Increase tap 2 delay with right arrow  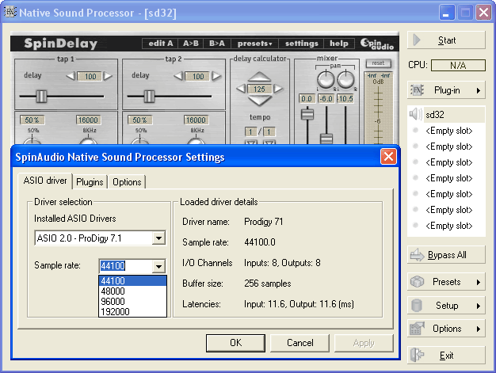pyautogui.click(x=216, y=76)
